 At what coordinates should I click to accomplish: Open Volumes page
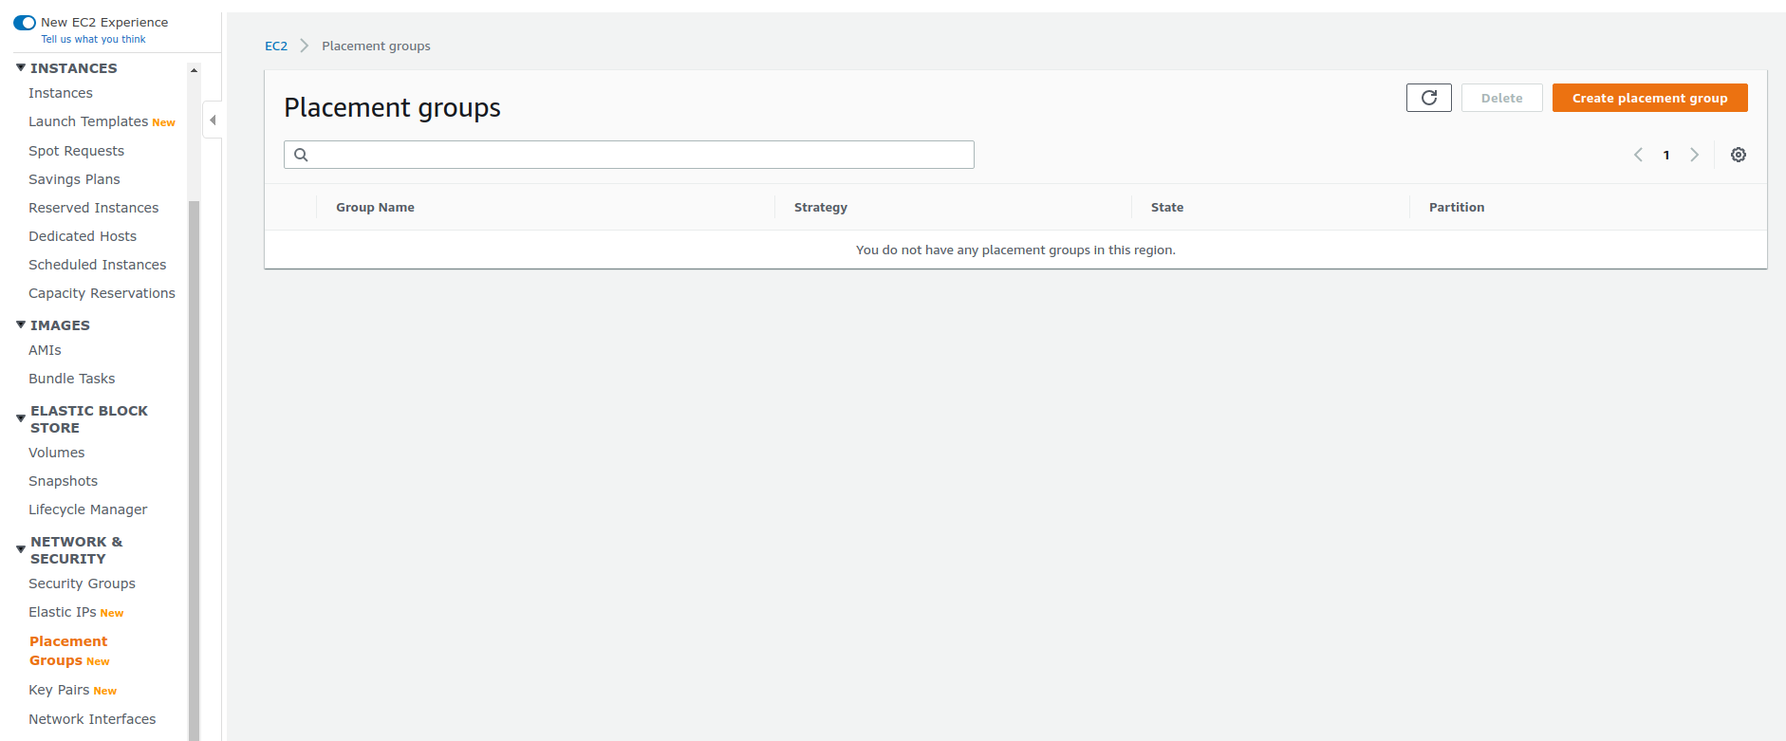coord(56,453)
